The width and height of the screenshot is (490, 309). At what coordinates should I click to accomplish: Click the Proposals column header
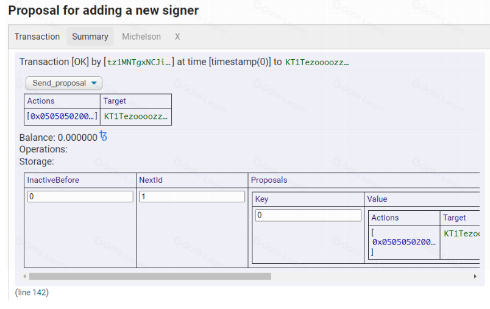click(x=268, y=180)
